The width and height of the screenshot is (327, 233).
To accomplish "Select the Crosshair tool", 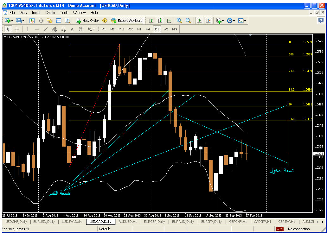I will pos(17,29).
